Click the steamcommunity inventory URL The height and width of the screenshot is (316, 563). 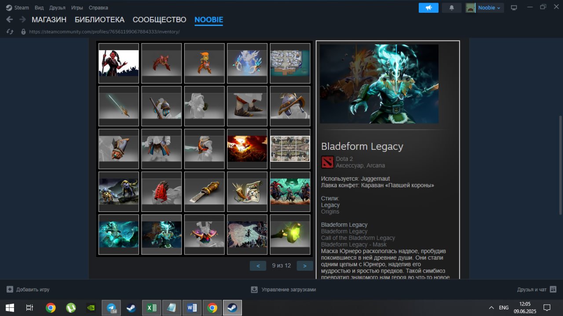click(x=104, y=32)
